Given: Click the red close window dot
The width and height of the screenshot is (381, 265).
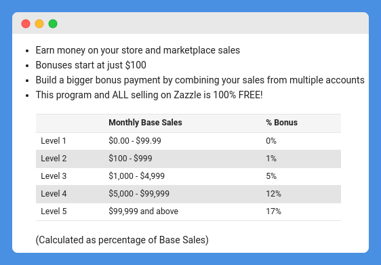Looking at the screenshot, I should click(x=26, y=24).
